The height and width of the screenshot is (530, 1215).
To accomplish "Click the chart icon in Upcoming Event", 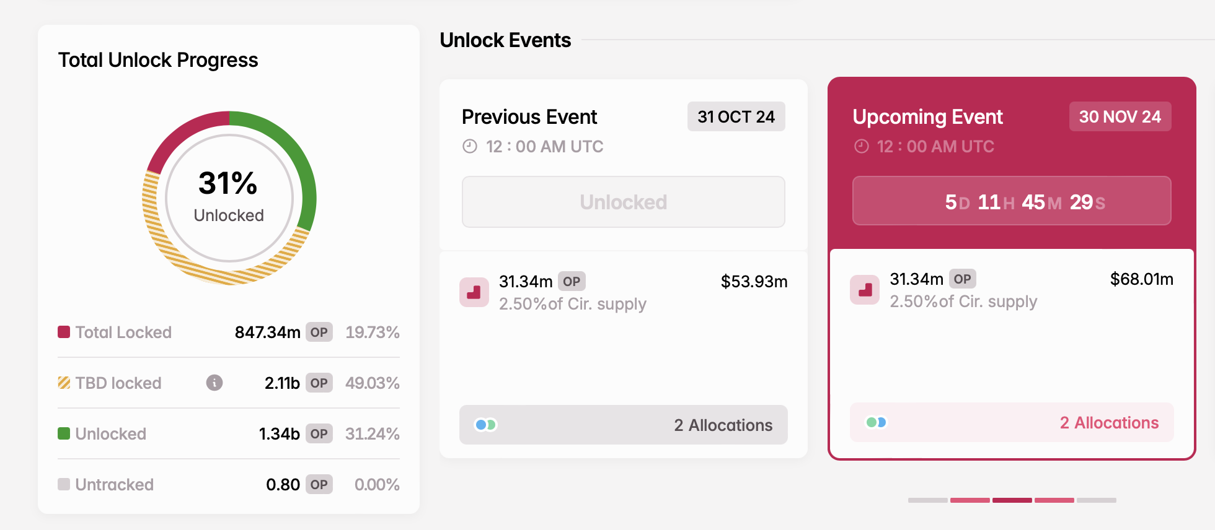I will (865, 290).
